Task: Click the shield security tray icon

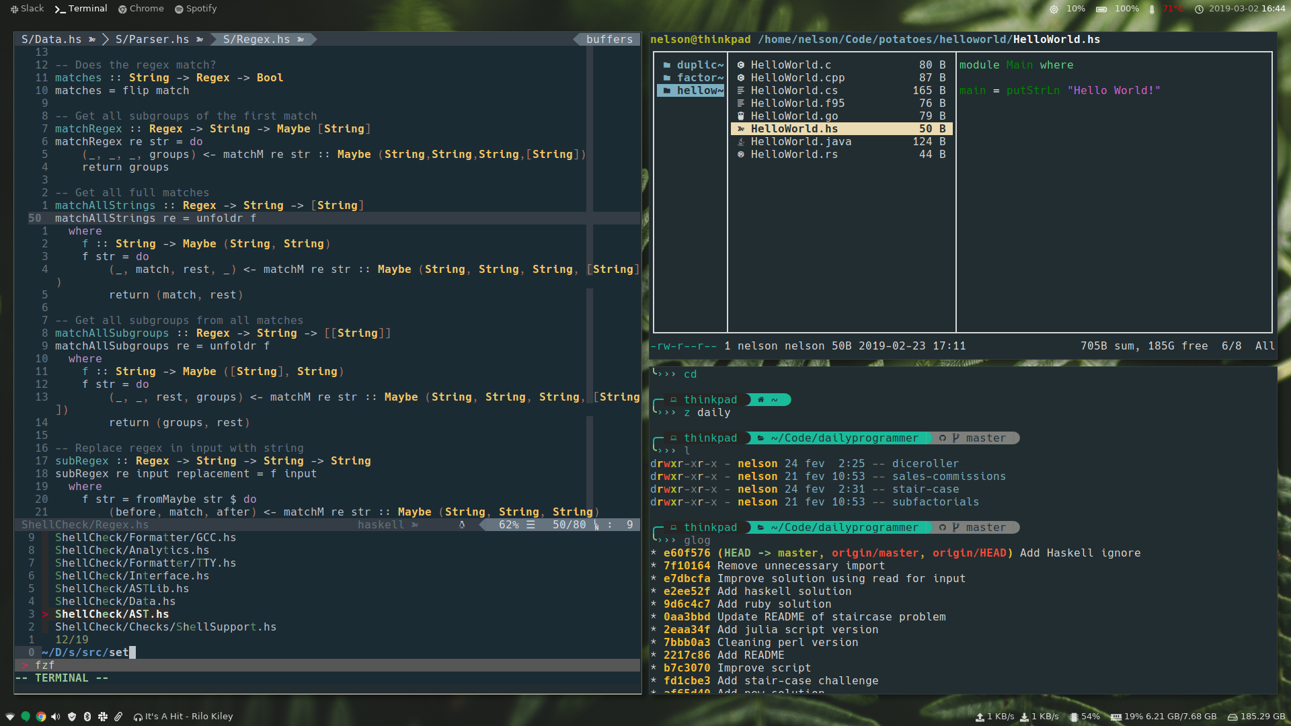Action: [72, 717]
